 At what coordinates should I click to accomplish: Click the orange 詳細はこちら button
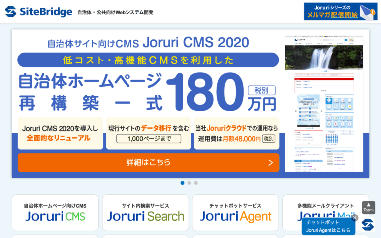click(x=148, y=162)
